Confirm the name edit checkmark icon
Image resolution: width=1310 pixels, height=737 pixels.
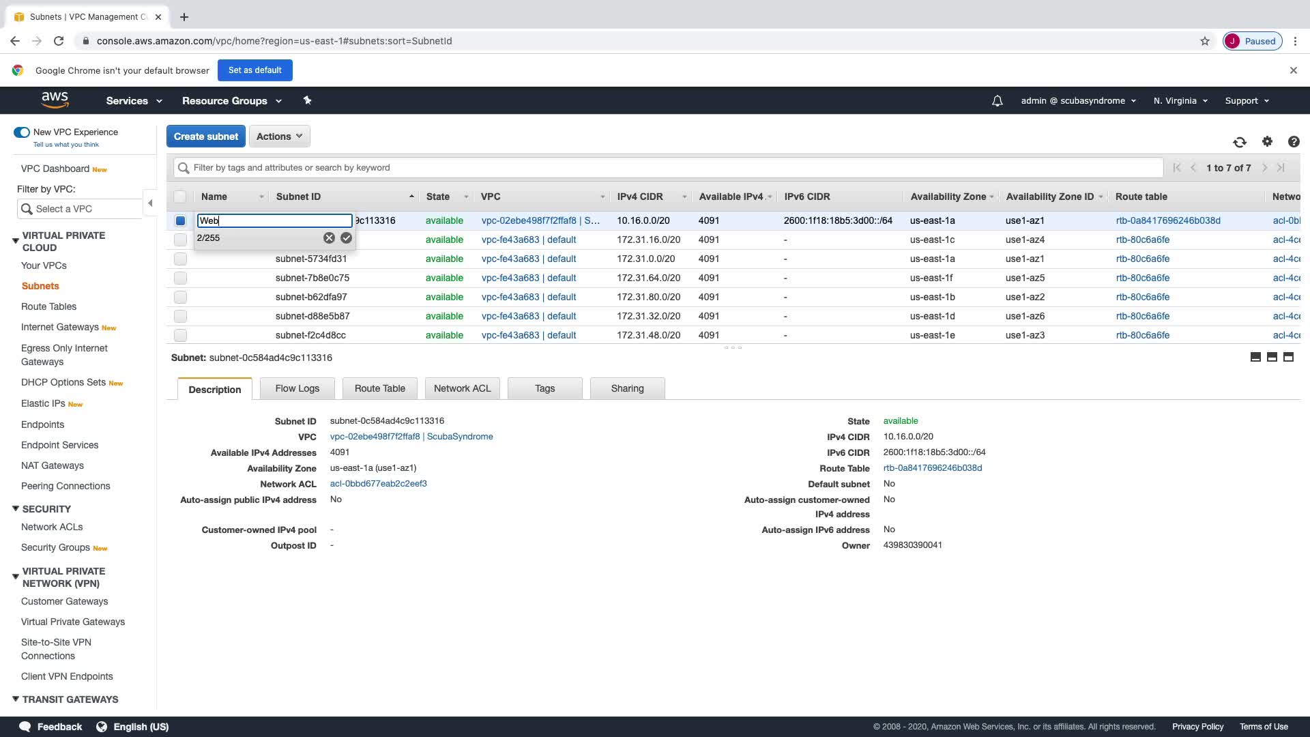point(346,238)
